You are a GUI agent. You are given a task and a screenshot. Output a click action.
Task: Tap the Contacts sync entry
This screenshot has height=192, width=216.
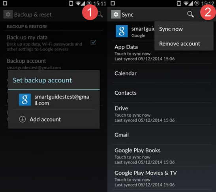point(162,93)
